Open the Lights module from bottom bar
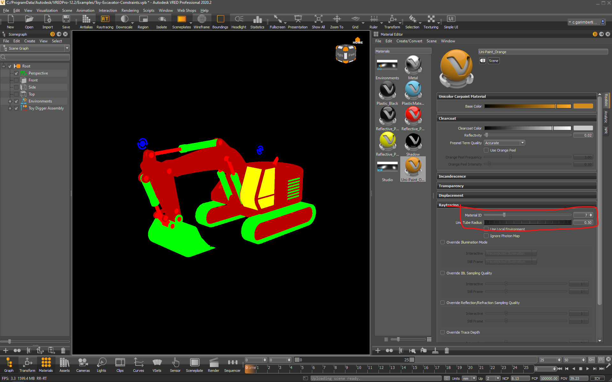This screenshot has height=382, width=612. coord(101,364)
